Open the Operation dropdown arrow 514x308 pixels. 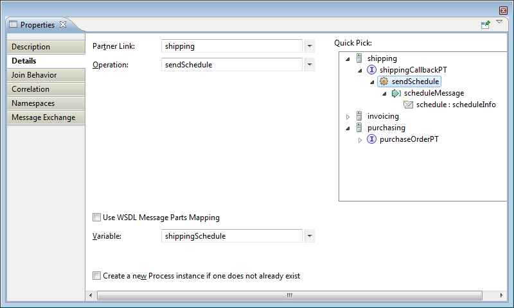(x=309, y=65)
